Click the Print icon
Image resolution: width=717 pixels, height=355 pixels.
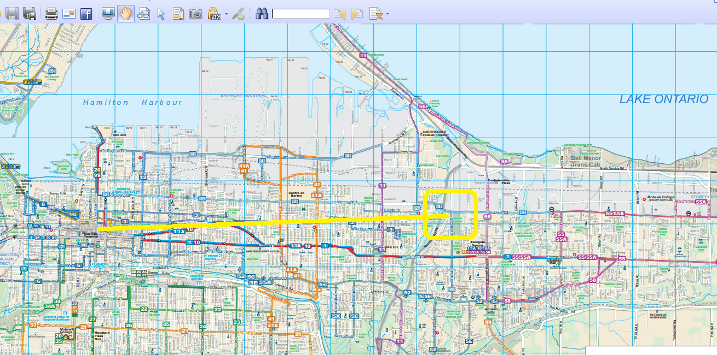(x=51, y=14)
